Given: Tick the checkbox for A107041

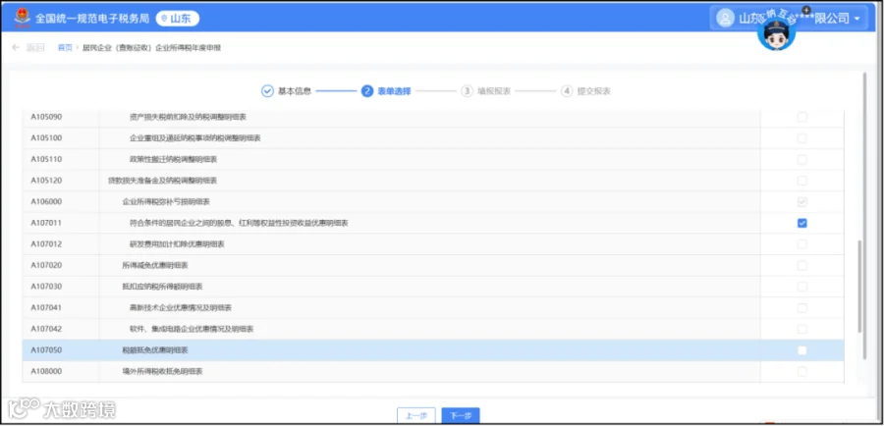Looking at the screenshot, I should [801, 308].
